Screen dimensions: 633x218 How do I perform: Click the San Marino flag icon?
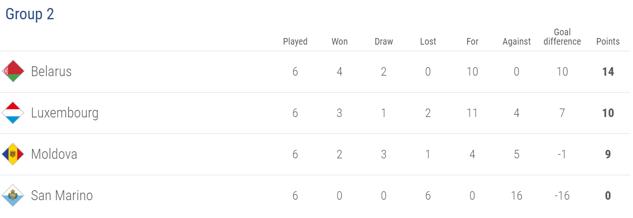point(13,195)
